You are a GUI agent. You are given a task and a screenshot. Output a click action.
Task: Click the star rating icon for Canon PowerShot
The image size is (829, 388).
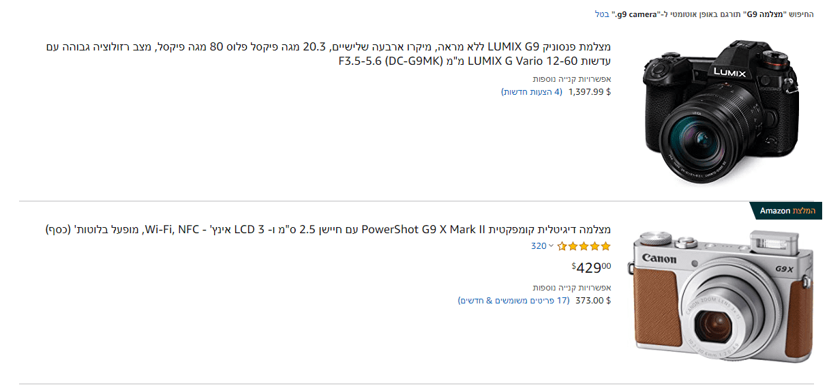pyautogui.click(x=584, y=246)
